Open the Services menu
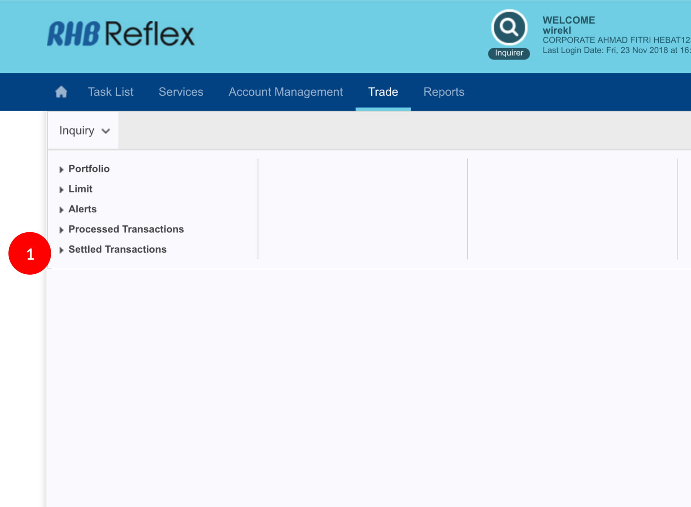Screen dimensions: 691x507 point(181,92)
